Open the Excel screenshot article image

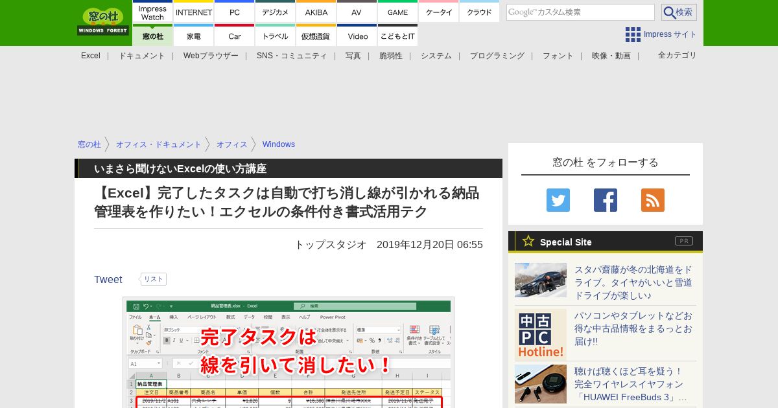289,353
